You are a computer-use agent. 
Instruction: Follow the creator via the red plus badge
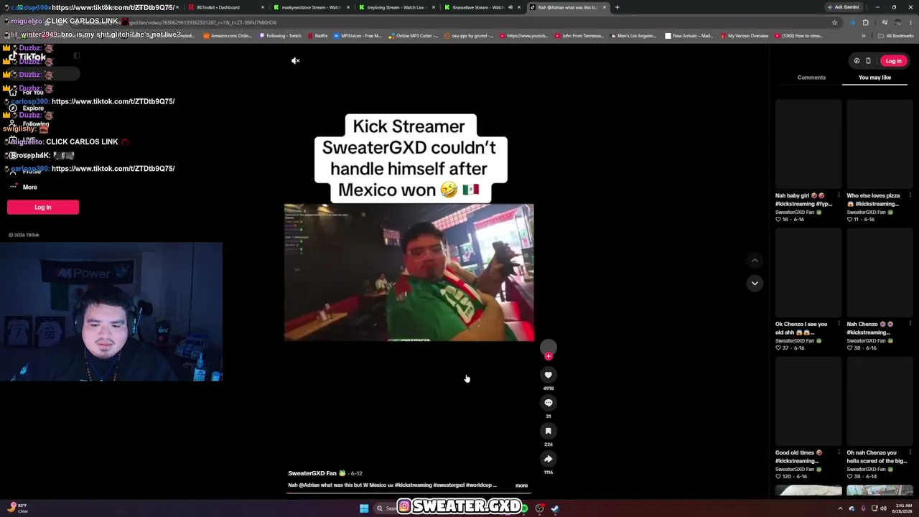[x=549, y=356]
